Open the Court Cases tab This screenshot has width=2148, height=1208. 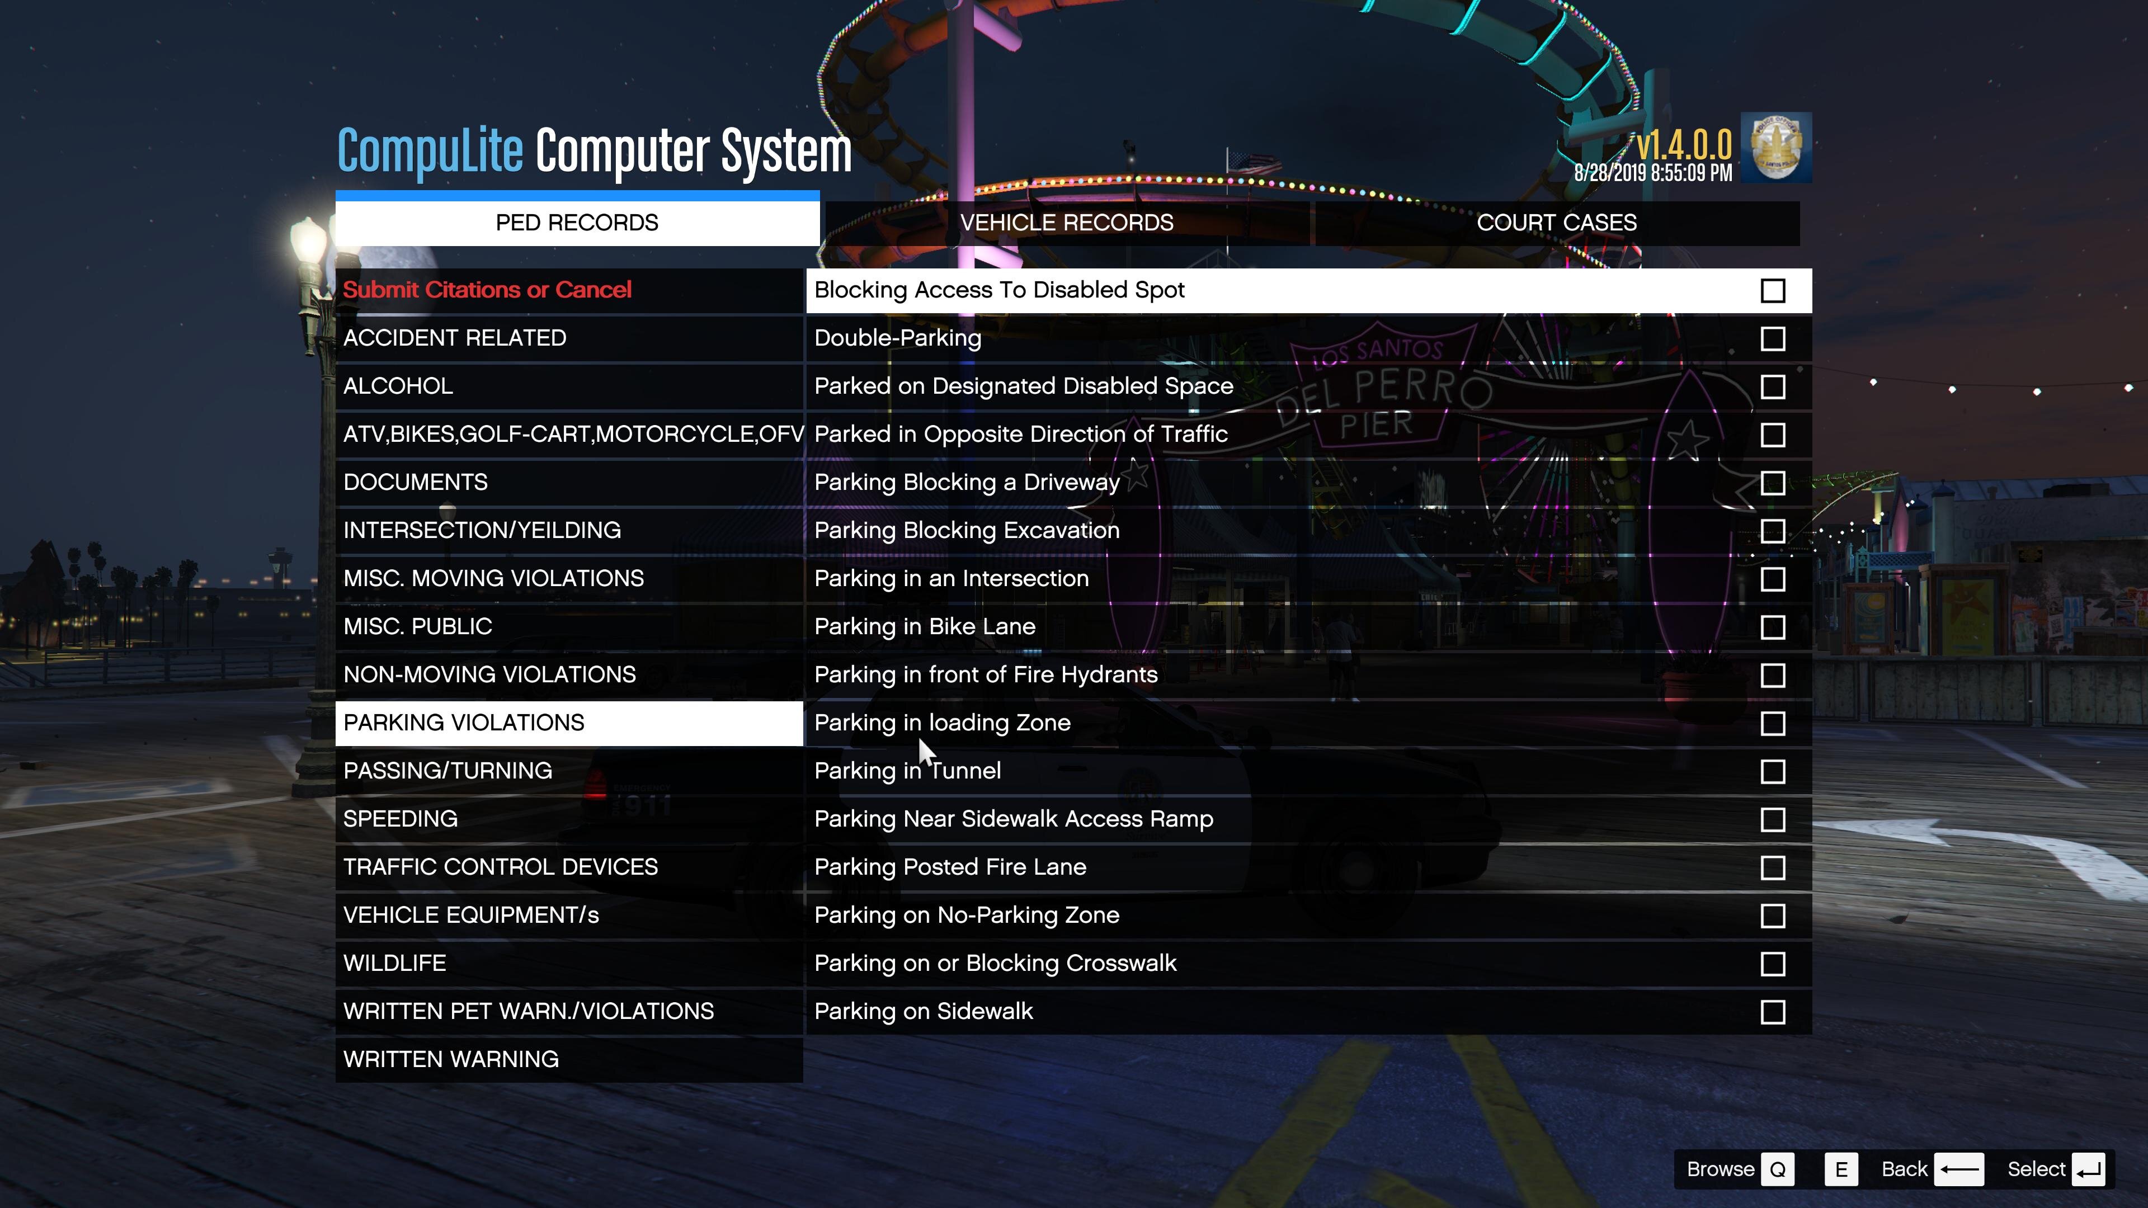[1556, 223]
